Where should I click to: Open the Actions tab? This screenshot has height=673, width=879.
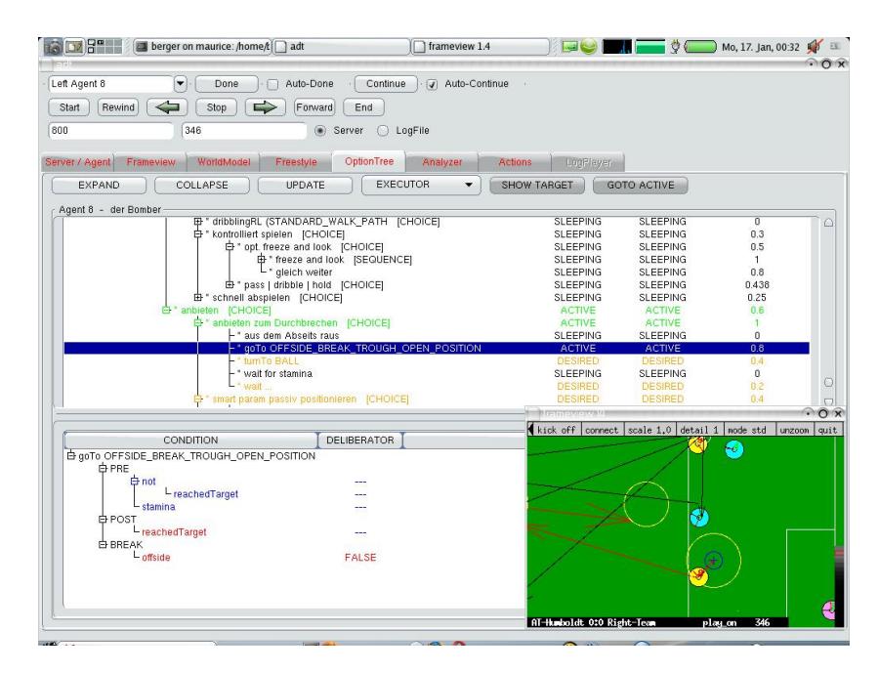[x=515, y=162]
